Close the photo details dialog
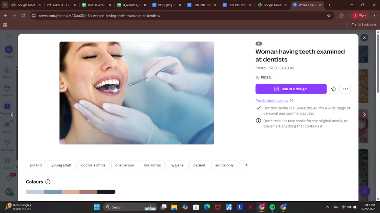 364,38
